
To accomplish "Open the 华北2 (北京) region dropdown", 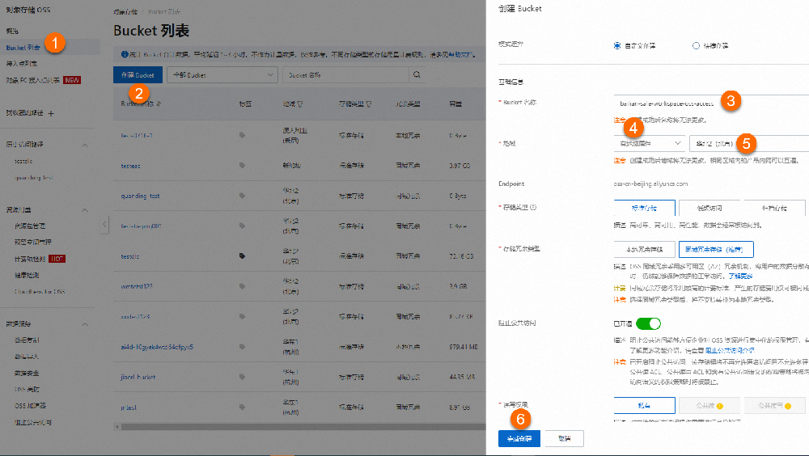I will click(749, 143).
